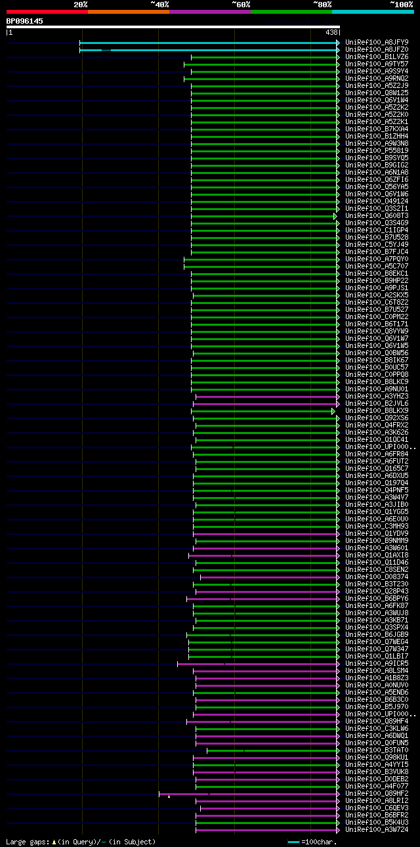
Task: Open UniRef100_Q4FRX2 hit
Action: click(377, 425)
